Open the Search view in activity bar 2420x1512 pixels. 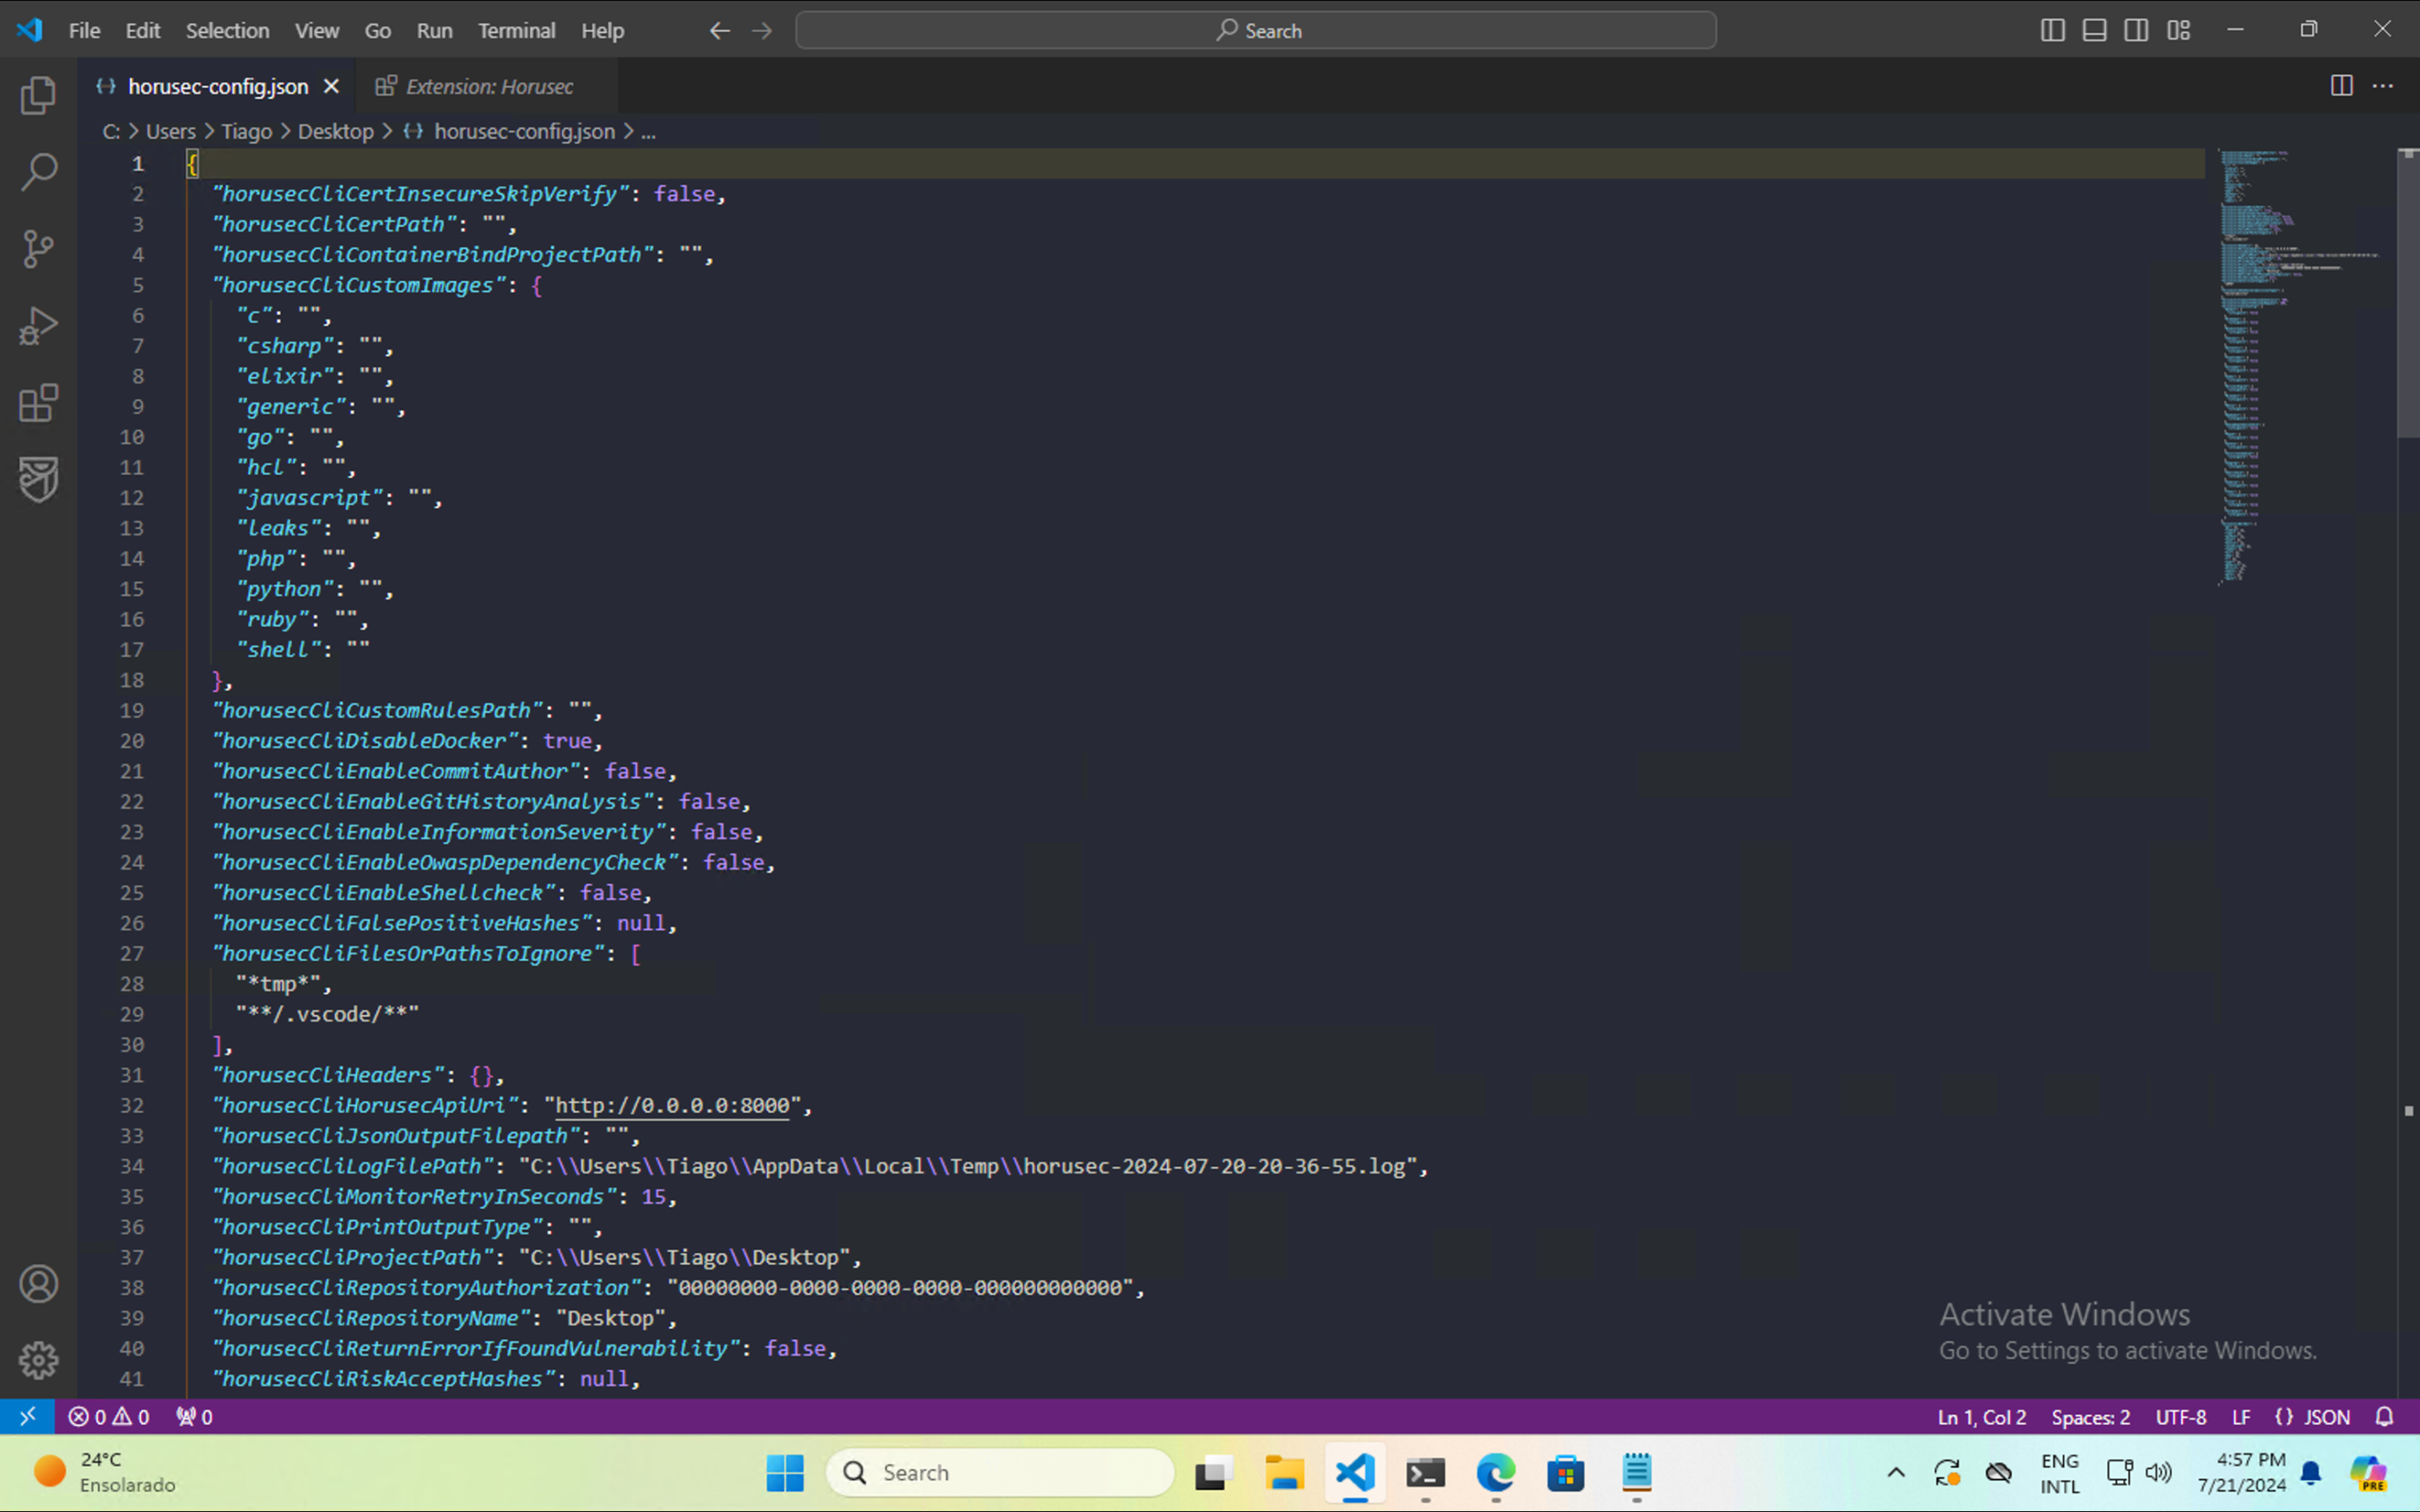click(x=38, y=172)
